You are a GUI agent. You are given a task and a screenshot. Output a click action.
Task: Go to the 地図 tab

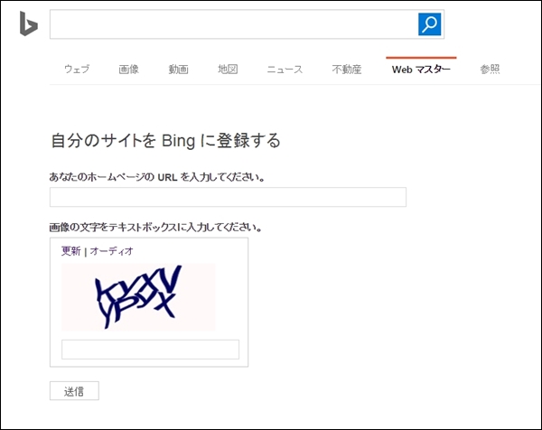[x=228, y=70]
